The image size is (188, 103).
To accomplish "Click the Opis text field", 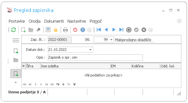I will pyautogui.click(x=95, y=58).
